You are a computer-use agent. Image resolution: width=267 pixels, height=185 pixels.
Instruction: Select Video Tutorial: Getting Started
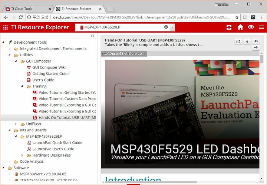point(67,92)
